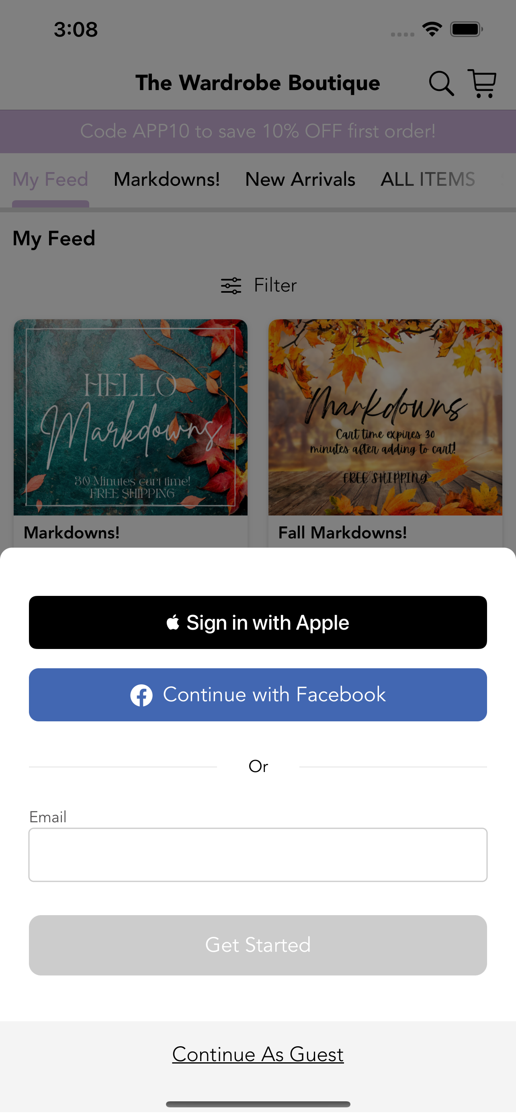Tap The Wardrobe Boutique title

(x=258, y=83)
